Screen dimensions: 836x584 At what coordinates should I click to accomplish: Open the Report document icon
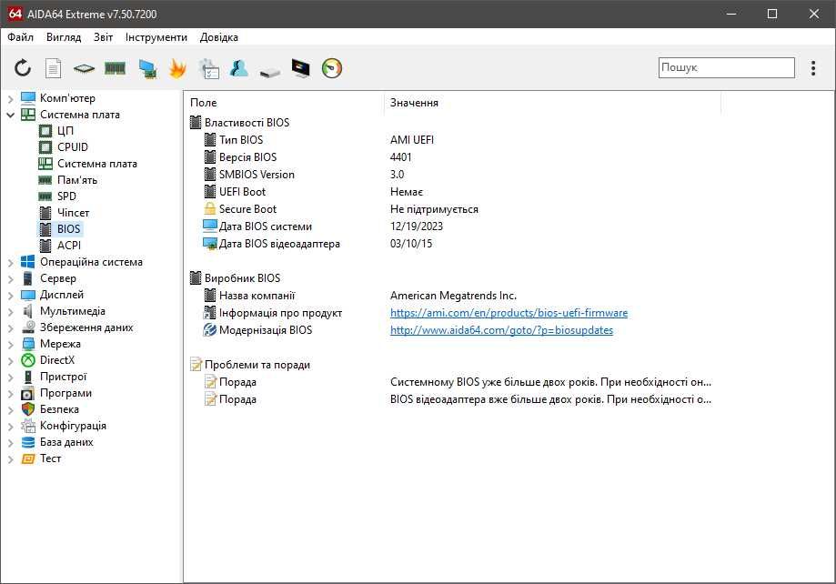(x=53, y=68)
